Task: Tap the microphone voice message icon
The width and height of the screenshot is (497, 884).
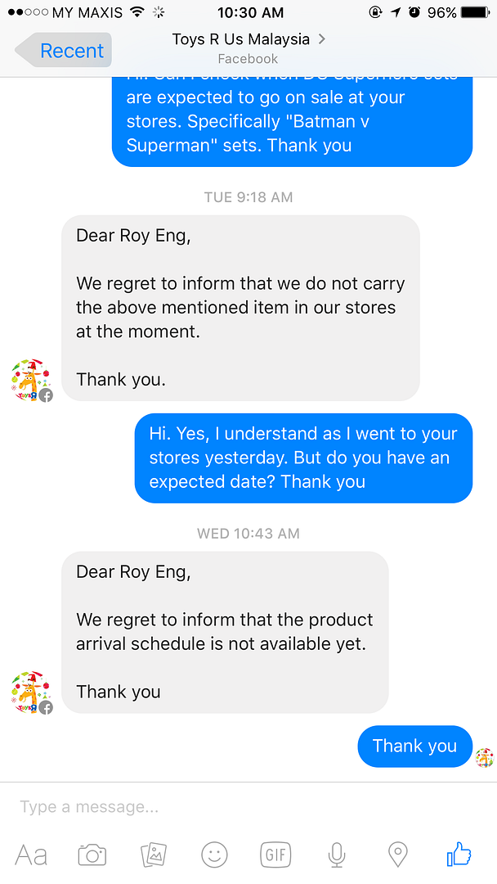Action: 336,855
